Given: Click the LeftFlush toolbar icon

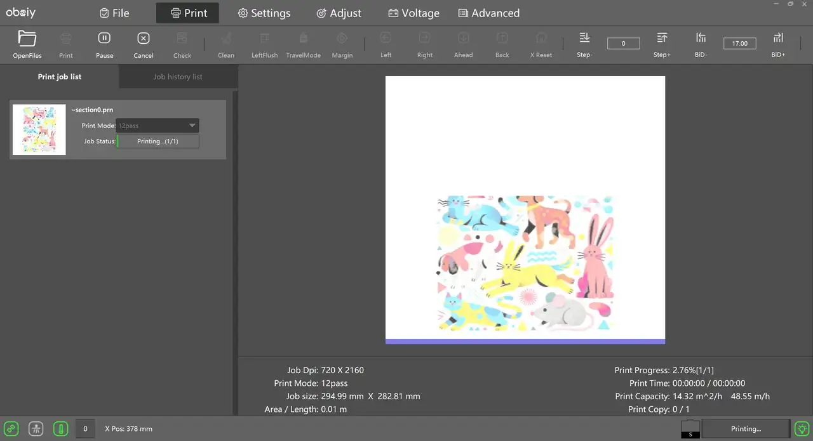Looking at the screenshot, I should 265,44.
